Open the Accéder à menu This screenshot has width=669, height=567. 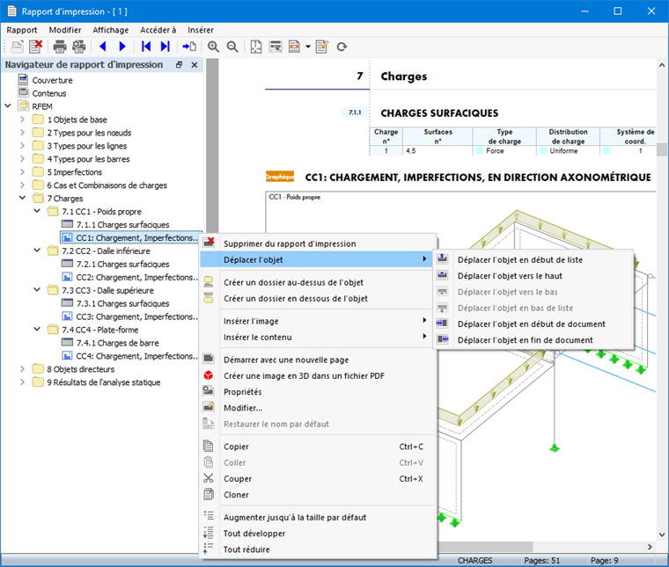click(x=158, y=30)
